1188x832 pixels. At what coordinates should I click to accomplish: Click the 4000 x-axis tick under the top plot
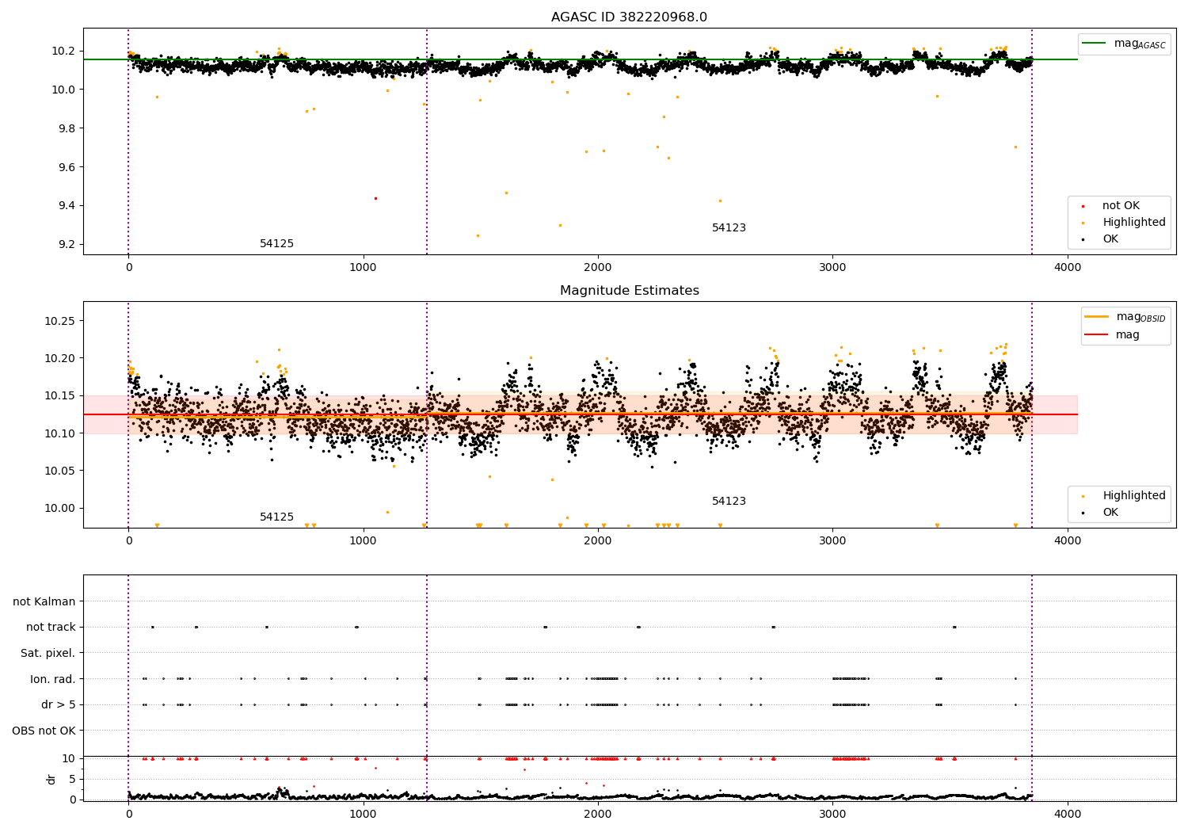(x=1067, y=267)
